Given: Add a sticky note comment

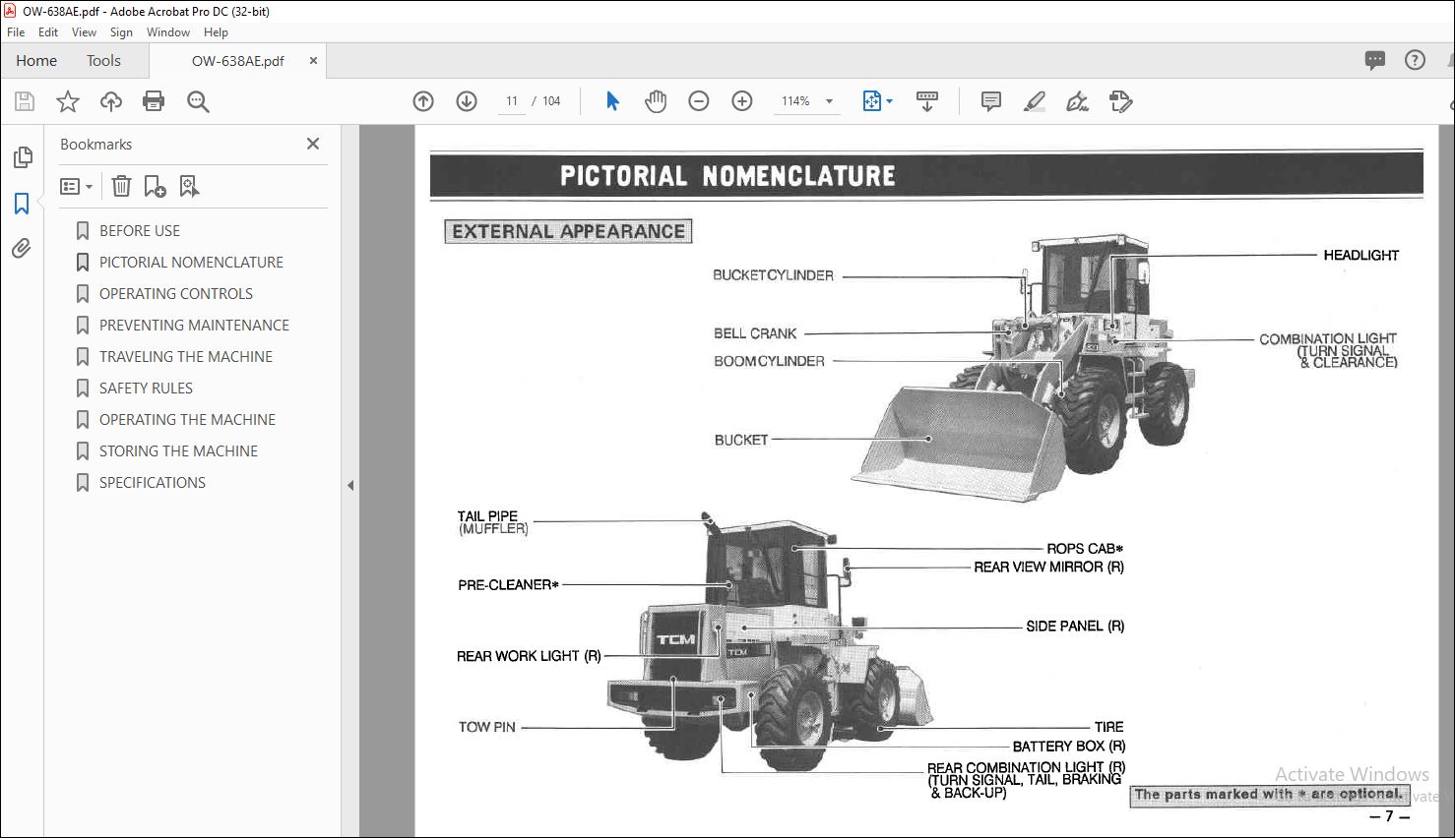Looking at the screenshot, I should (x=991, y=101).
